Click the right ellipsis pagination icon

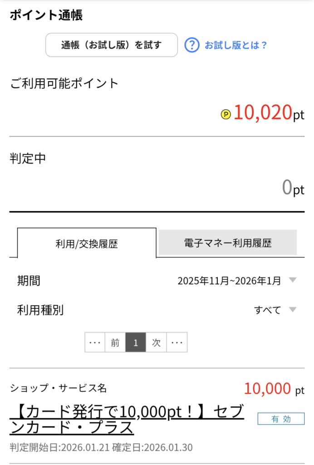[177, 342]
